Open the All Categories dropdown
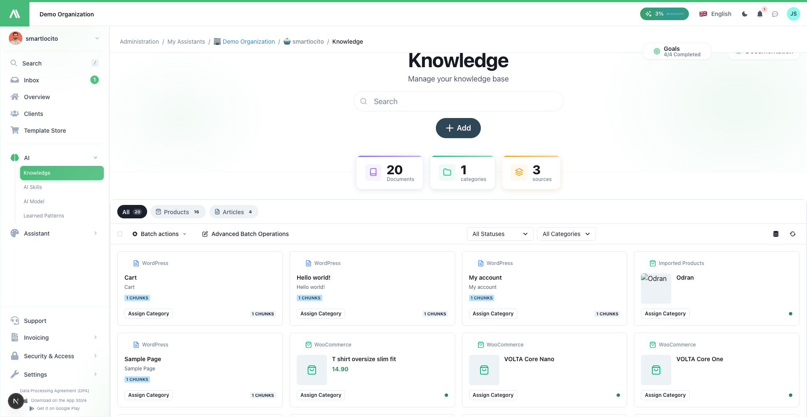Viewport: 807px width, 417px height. (x=566, y=234)
